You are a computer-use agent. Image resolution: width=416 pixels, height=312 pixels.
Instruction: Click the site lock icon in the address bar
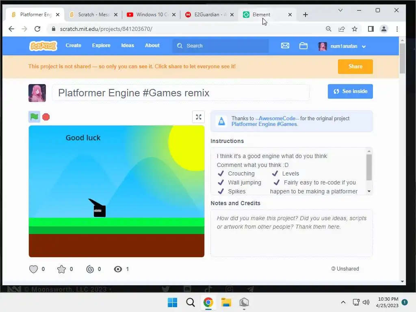[54, 29]
